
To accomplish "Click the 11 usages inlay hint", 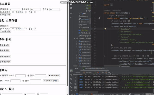I will [x=107, y=10].
